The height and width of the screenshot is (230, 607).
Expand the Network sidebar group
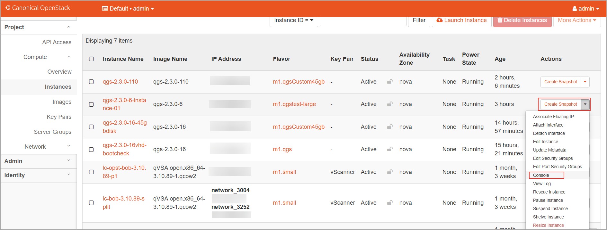39,147
